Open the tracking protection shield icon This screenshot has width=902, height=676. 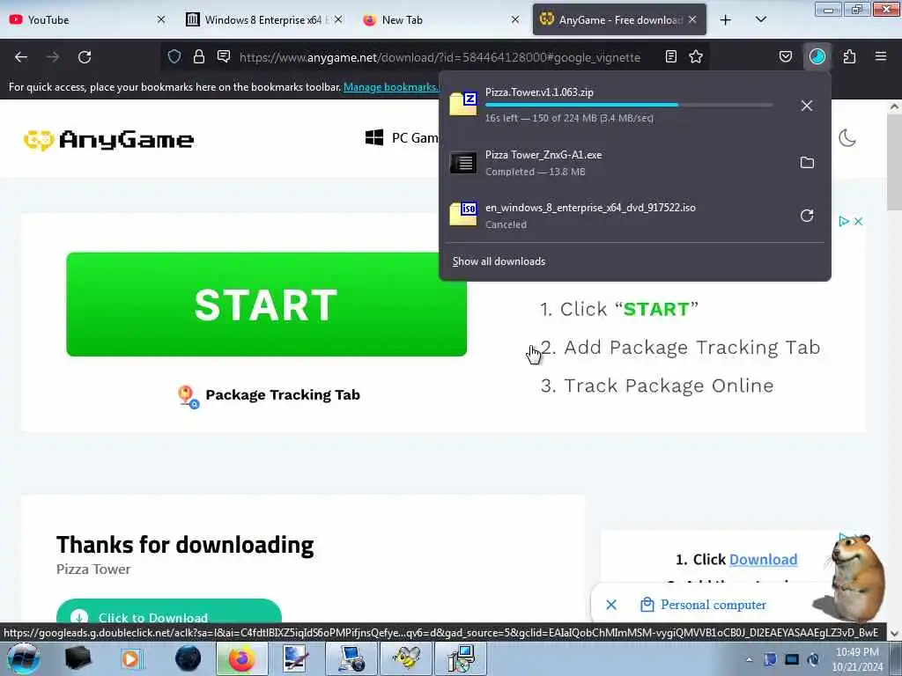pos(174,56)
